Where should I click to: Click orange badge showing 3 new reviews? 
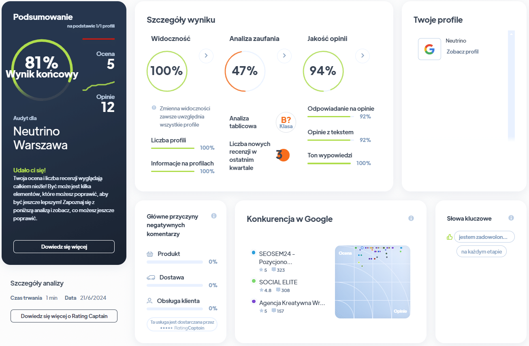283,155
